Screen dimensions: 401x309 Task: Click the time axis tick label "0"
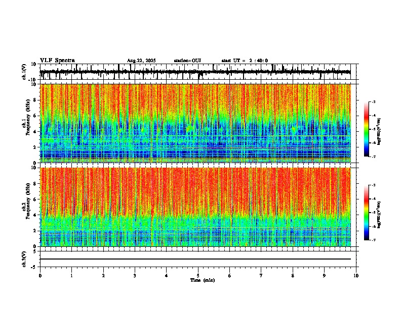(x=40, y=276)
